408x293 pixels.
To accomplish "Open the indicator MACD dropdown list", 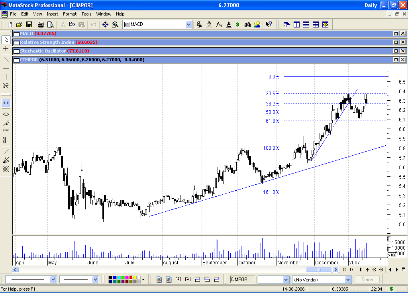I will coord(188,24).
